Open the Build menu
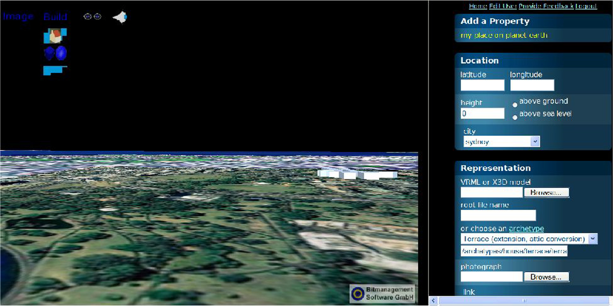The image size is (613, 306). tap(55, 17)
